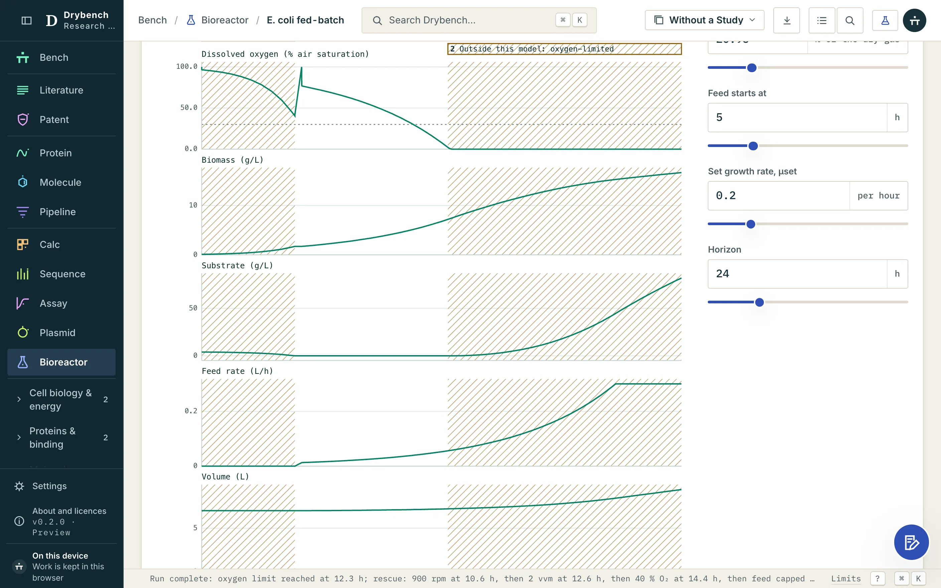Viewport: 941px width, 588px height.
Task: Click 'Outside this model: oxygen-limited' label
Action: click(x=564, y=49)
